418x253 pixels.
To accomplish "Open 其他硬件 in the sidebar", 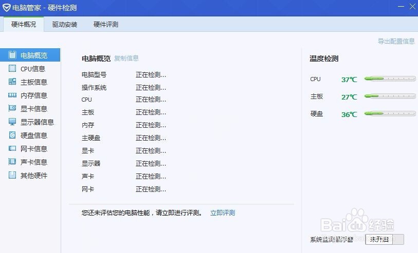I will click(x=30, y=176).
